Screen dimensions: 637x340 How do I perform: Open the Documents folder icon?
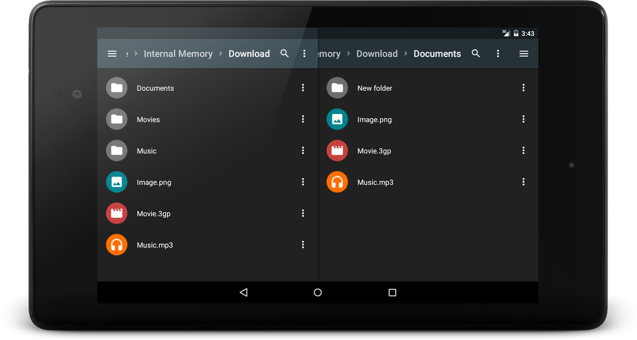tap(117, 88)
